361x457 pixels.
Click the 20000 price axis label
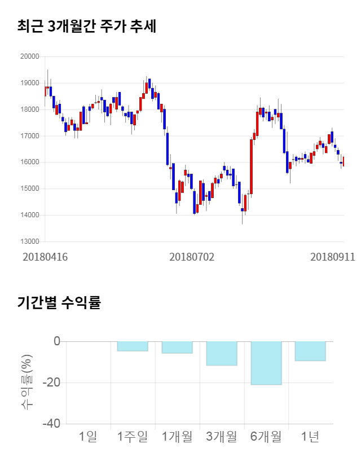click(x=29, y=56)
